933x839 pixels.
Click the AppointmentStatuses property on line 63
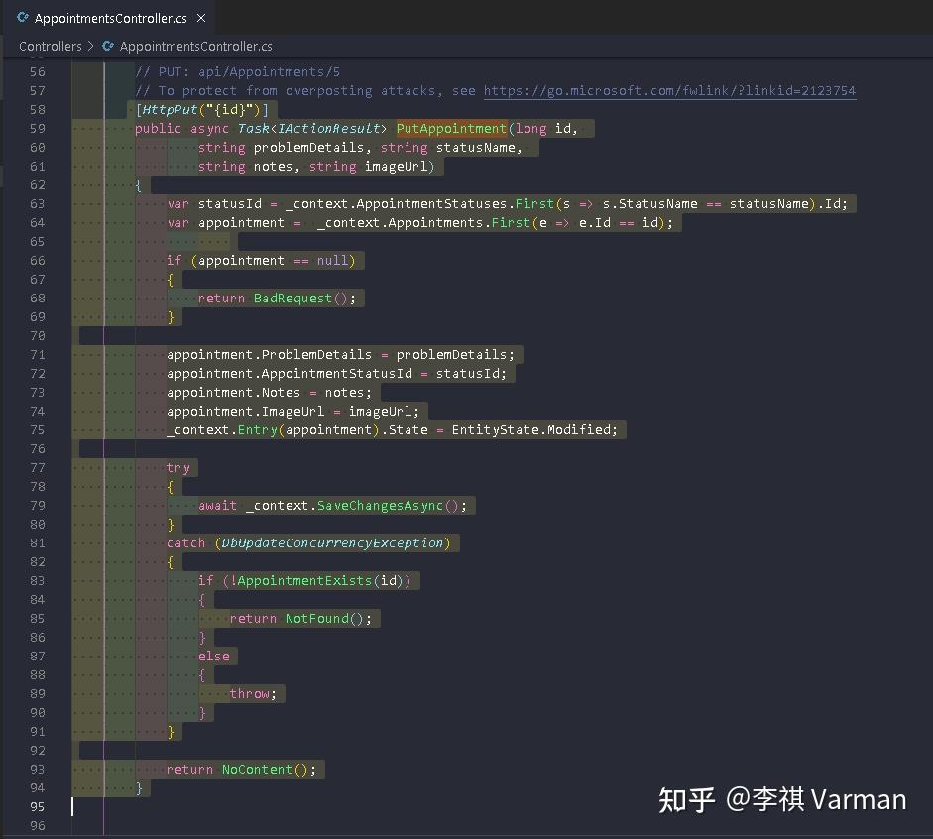pyautogui.click(x=431, y=204)
